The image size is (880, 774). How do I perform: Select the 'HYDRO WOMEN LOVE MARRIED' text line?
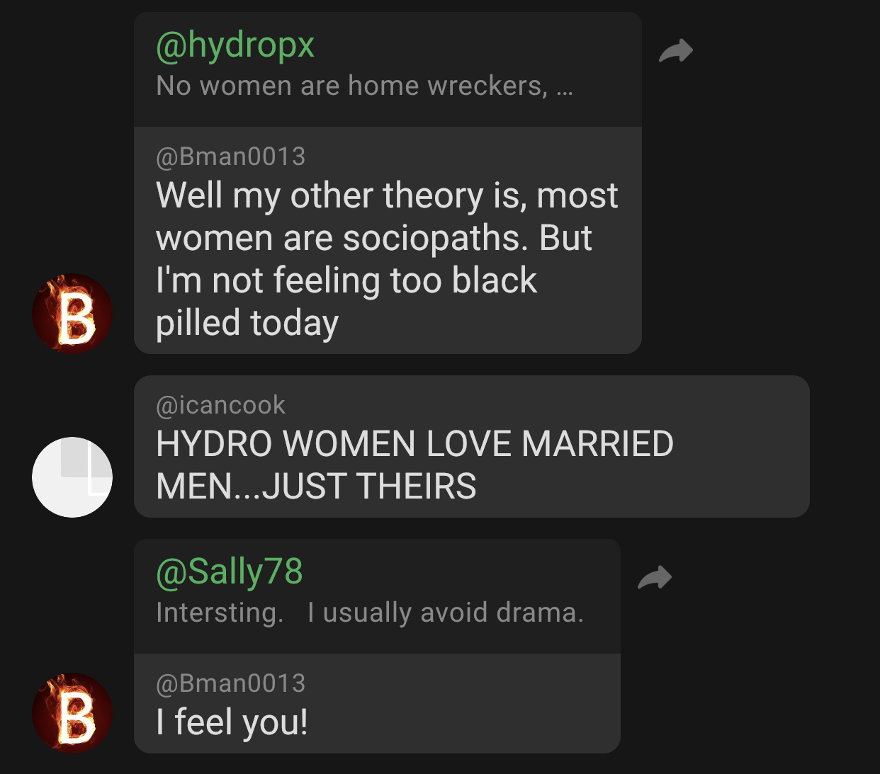(414, 444)
